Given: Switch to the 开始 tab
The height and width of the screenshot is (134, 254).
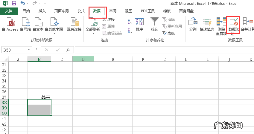Looking at the screenshot, I should [26, 11].
